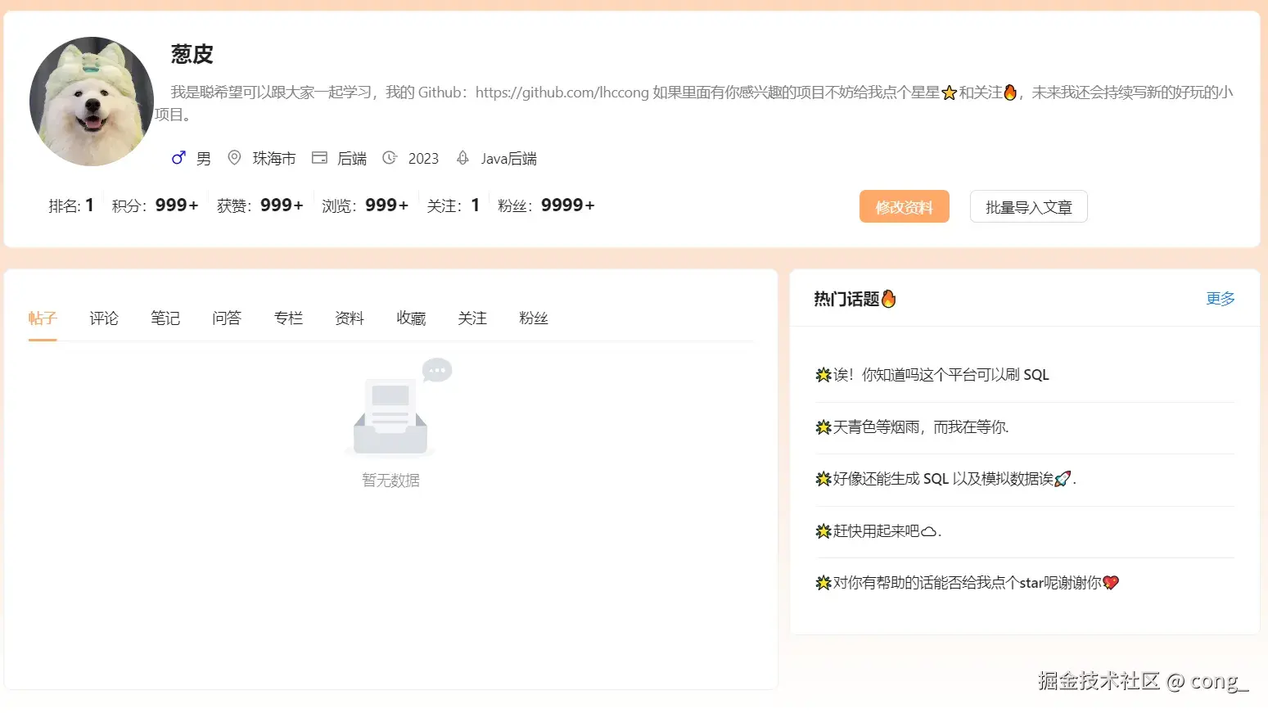Click the star burst icon before 赶快用起来吧
Image resolution: width=1268 pixels, height=713 pixels.
tap(824, 531)
